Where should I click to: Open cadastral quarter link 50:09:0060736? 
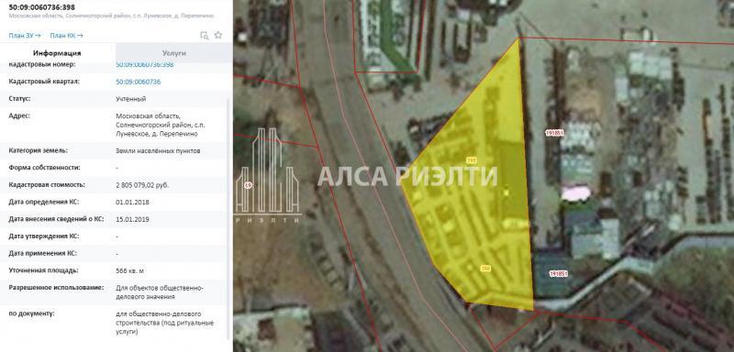[139, 82]
